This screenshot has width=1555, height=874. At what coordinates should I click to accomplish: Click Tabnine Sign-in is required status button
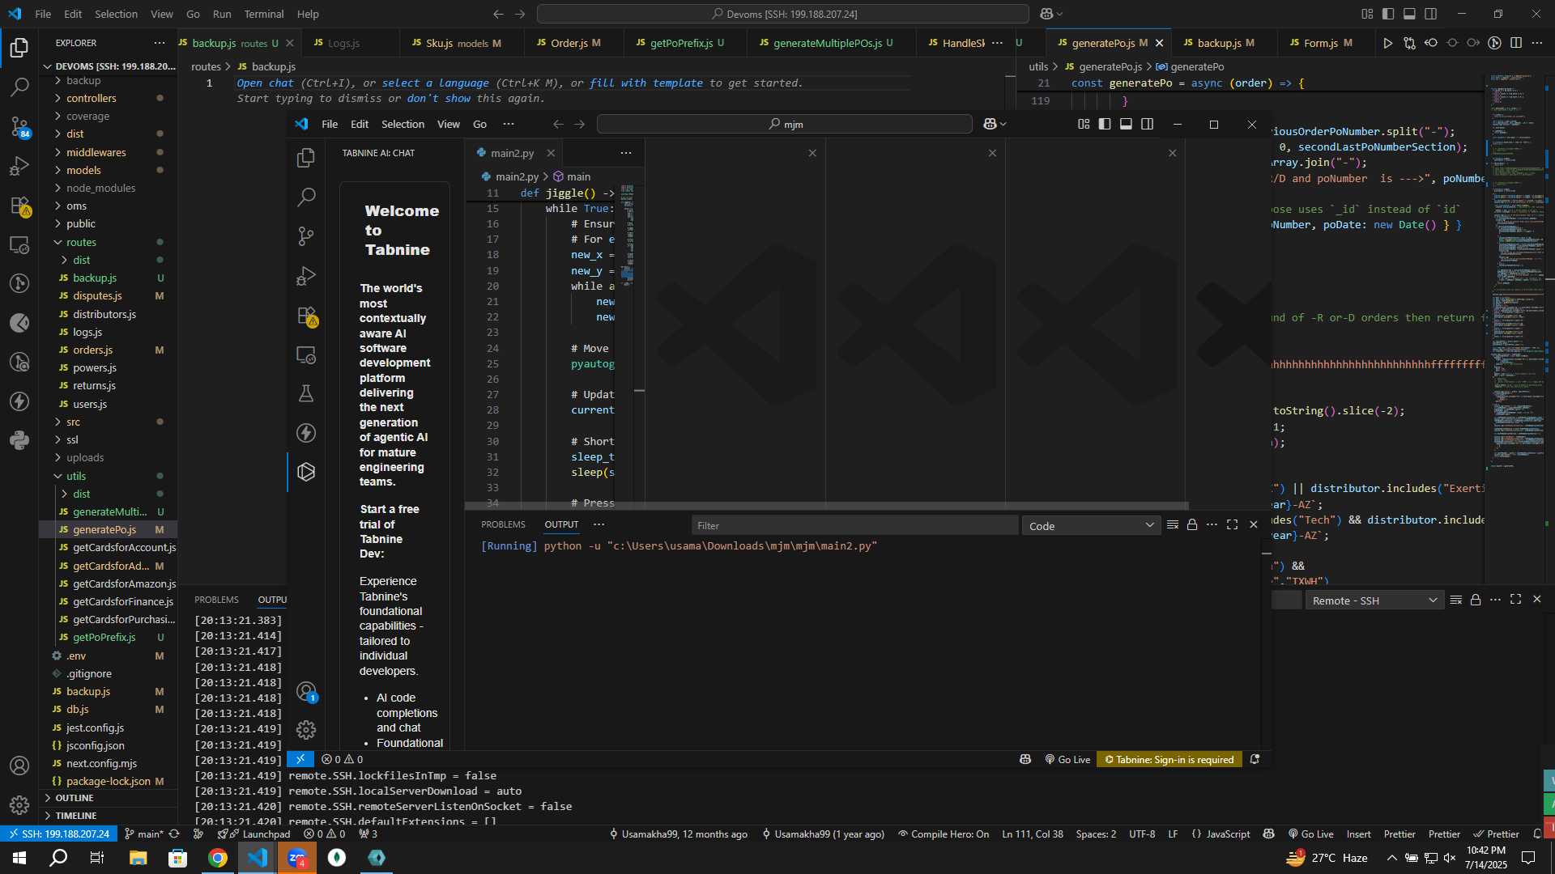point(1169,759)
